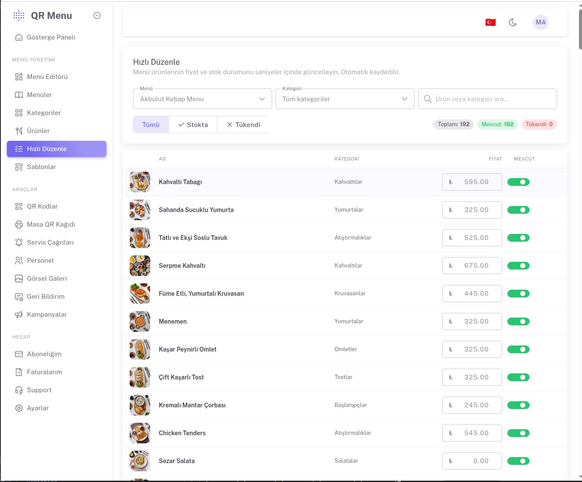The width and height of the screenshot is (582, 482).
Task: Toggle availability for Kahvaltı Tabağı
Action: [518, 182]
